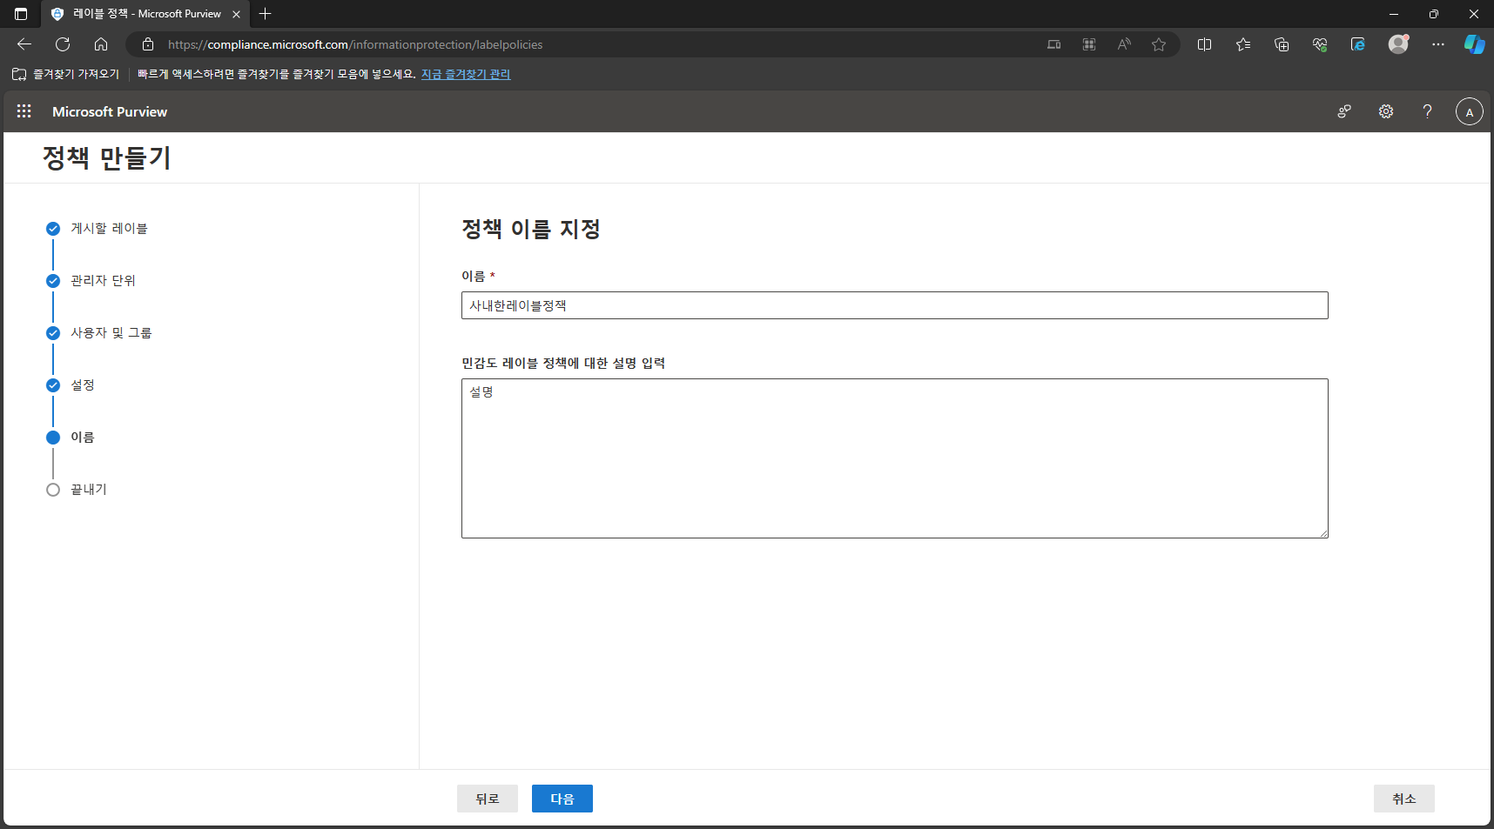Reload the page with the refresh icon
The image size is (1494, 829).
coord(63,44)
